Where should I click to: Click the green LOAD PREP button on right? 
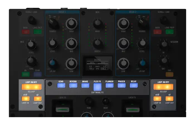coord(170,32)
